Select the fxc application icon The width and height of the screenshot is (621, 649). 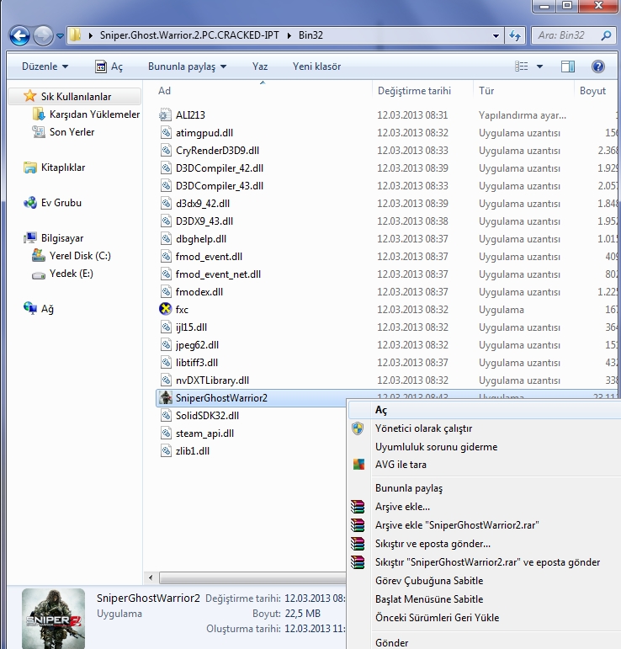166,309
